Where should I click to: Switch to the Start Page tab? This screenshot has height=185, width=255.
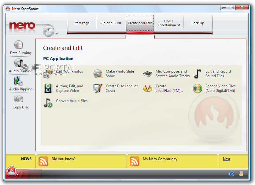pos(82,23)
